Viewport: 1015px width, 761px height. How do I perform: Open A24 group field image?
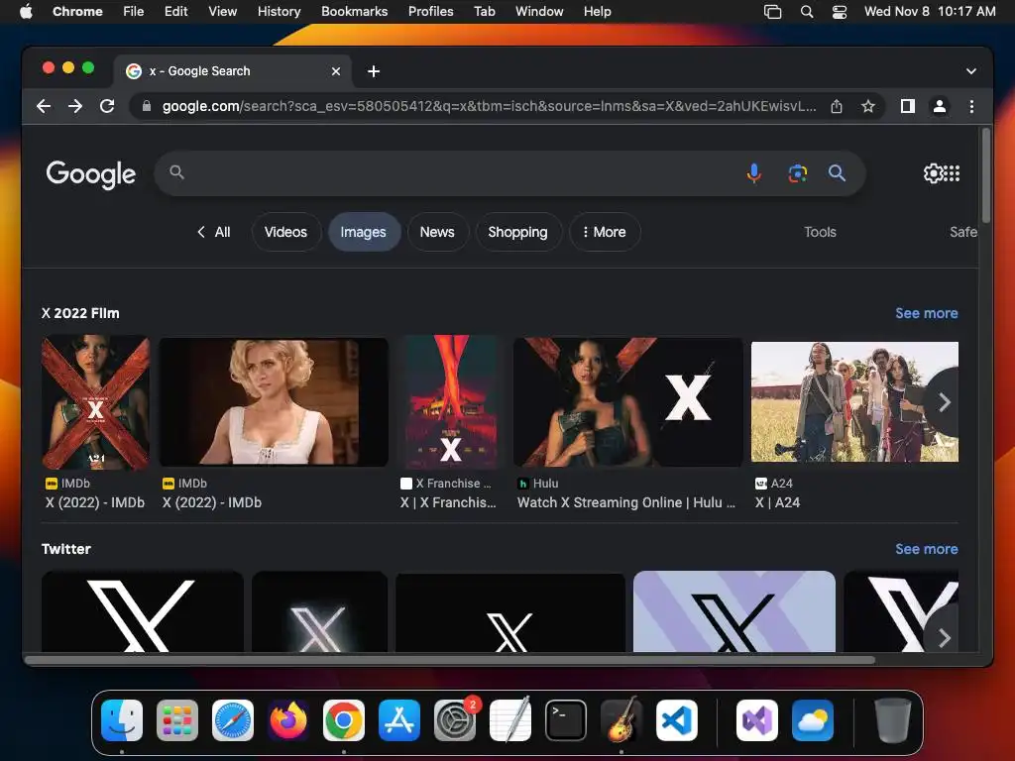point(854,401)
